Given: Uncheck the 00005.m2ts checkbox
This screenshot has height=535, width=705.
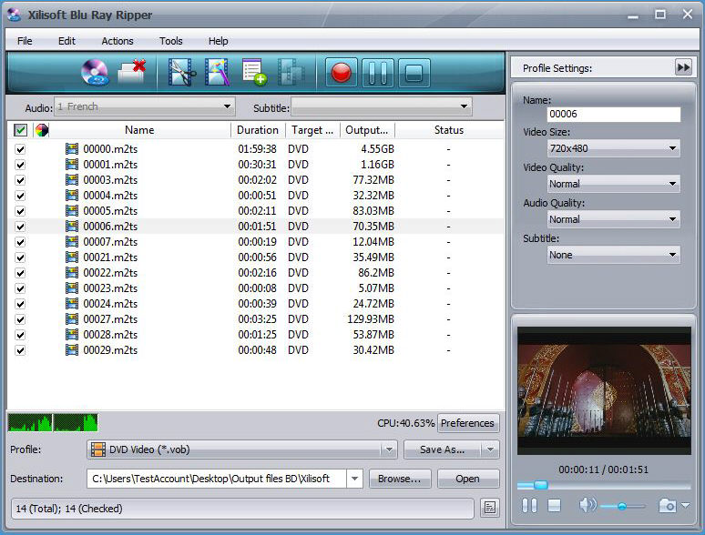Looking at the screenshot, I should (20, 211).
